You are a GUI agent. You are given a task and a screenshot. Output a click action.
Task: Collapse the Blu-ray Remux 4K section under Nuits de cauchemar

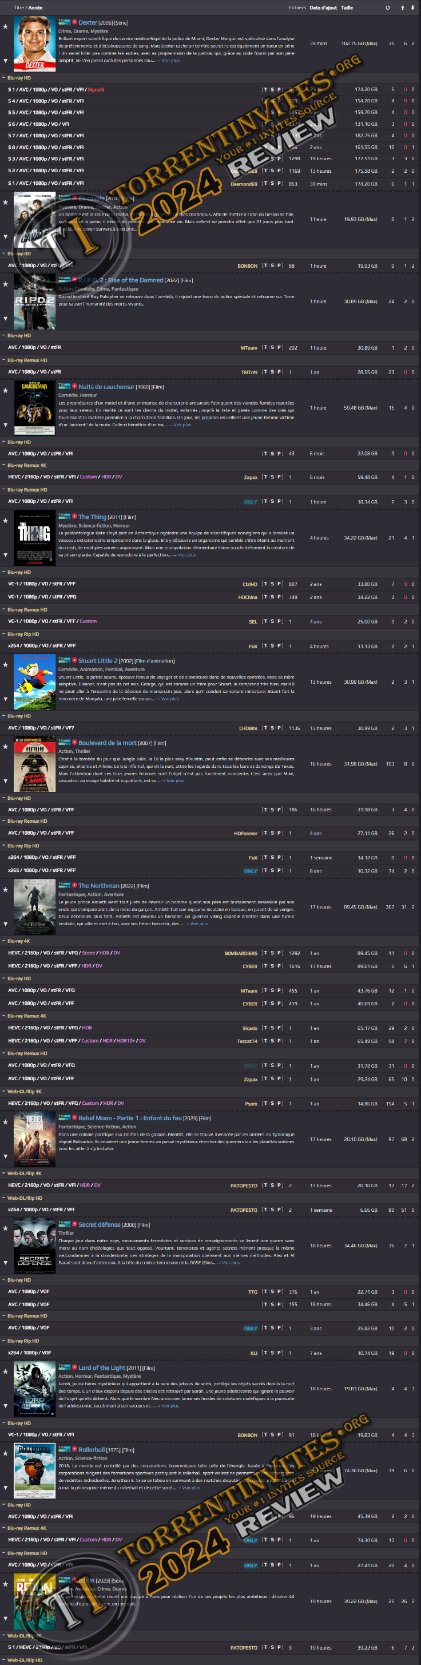coord(3,465)
